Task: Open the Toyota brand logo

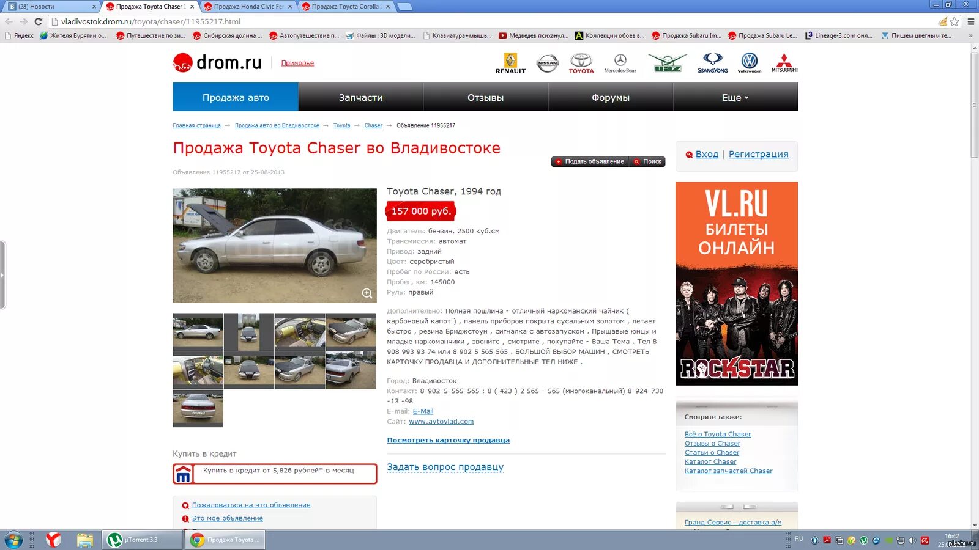Action: pyautogui.click(x=581, y=64)
